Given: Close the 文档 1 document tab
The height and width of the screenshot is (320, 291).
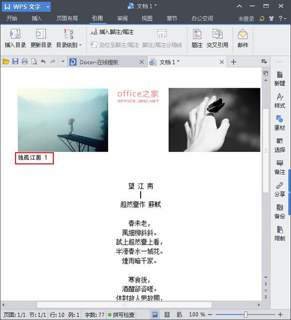Looking at the screenshot, I should click(x=222, y=62).
